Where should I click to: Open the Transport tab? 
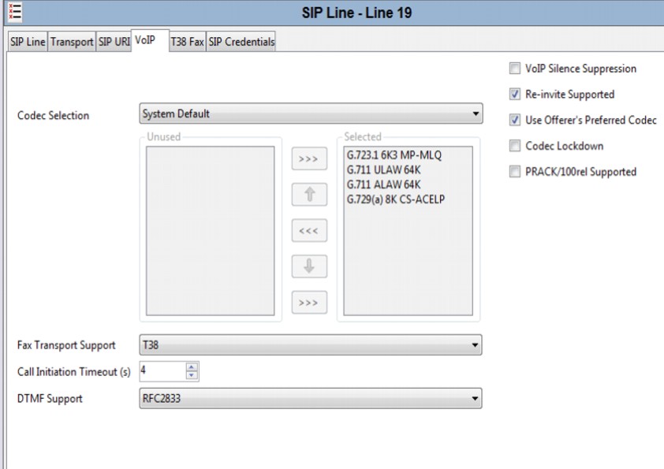coord(72,42)
